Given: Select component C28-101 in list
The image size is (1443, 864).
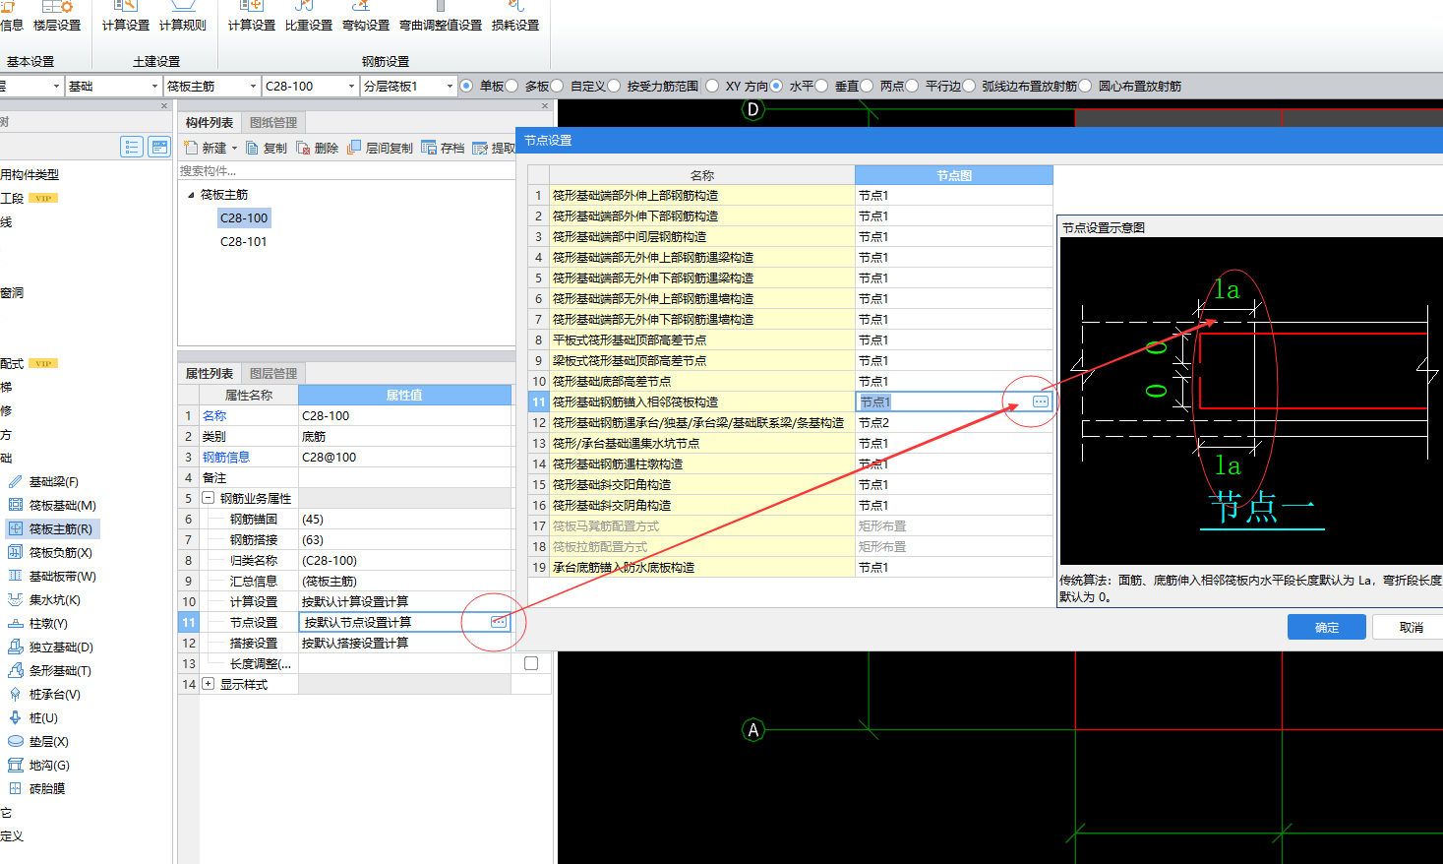Looking at the screenshot, I should [244, 242].
